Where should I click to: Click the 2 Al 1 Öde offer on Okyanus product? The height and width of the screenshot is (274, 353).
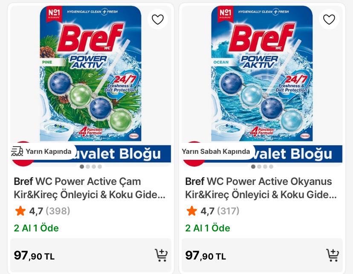click(208, 228)
